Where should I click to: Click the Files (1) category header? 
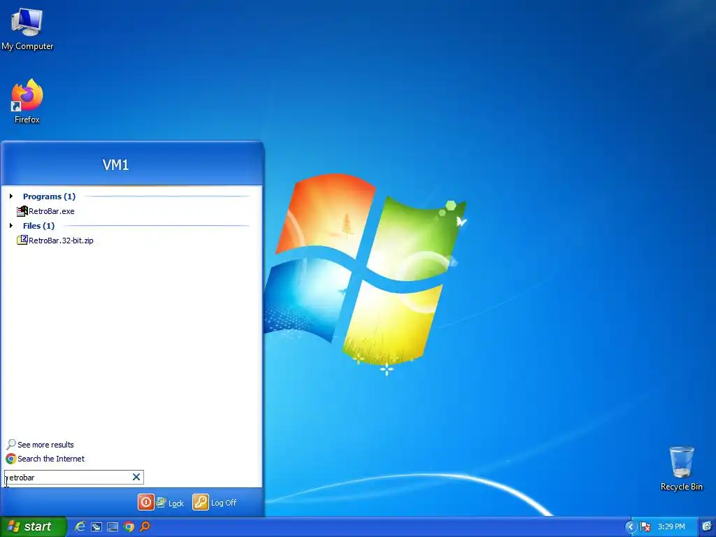coord(39,226)
